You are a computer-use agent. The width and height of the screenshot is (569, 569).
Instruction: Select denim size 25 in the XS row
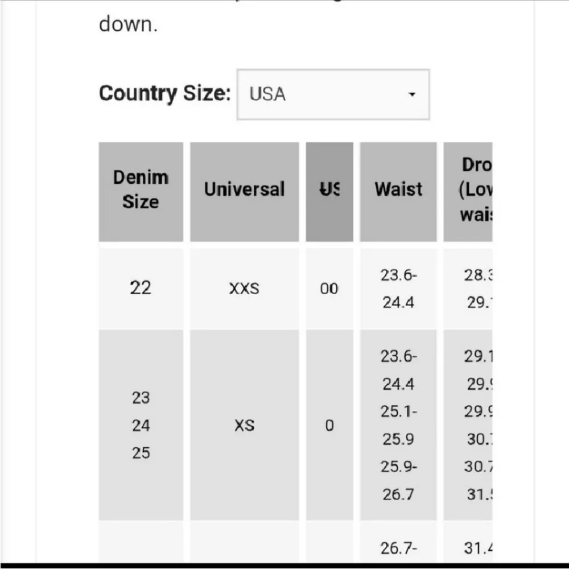click(x=141, y=452)
